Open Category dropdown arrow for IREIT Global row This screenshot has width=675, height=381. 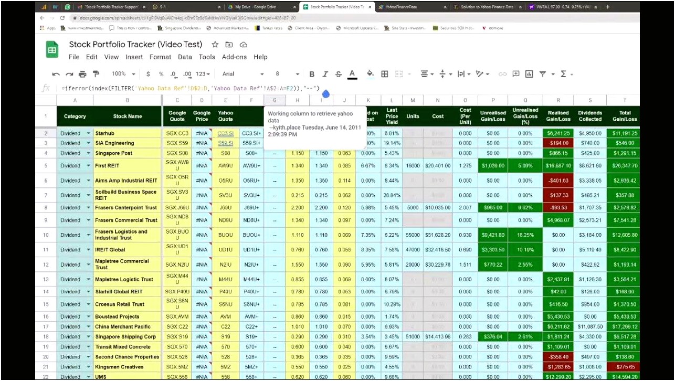coord(88,250)
